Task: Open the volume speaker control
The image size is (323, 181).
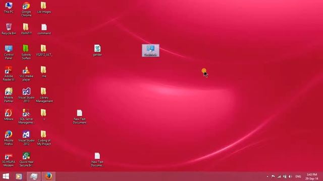Action: click(x=290, y=176)
